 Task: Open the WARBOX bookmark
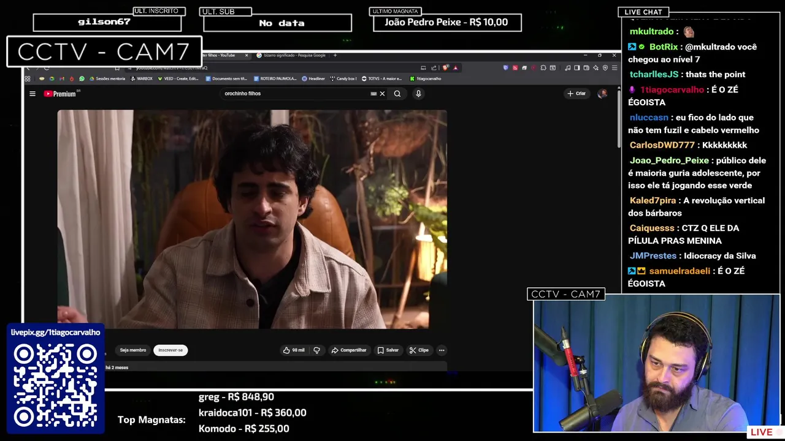pos(142,78)
